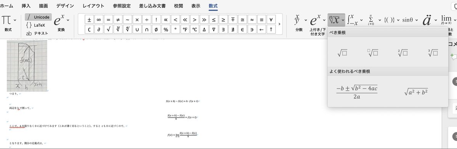Insert the element-of (∈) symbol
The width and height of the screenshot is (457, 149).
pos(242,29)
